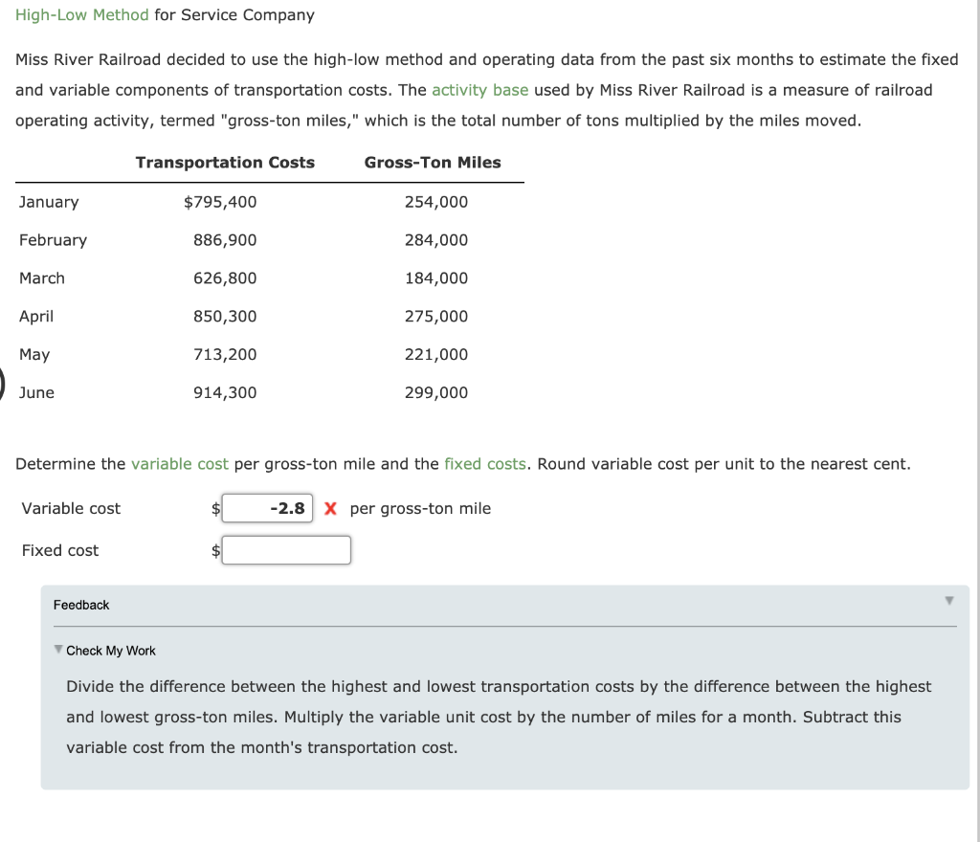View the variable cost definition link
This screenshot has height=842, width=980.
tap(180, 464)
